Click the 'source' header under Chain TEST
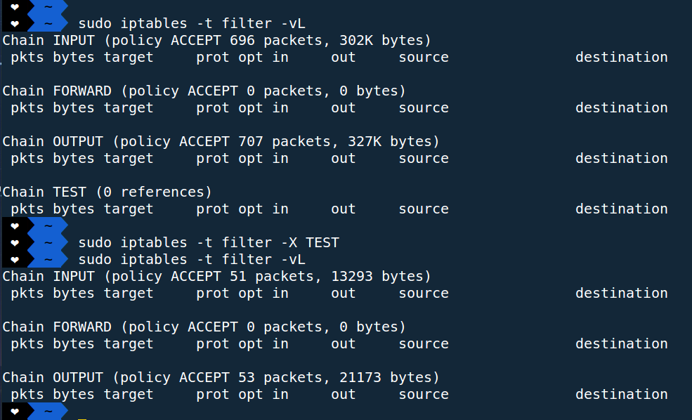 tap(424, 209)
